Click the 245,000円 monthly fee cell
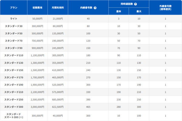Image resolution: width=182 pixels, height=121 pixels. click(58, 48)
